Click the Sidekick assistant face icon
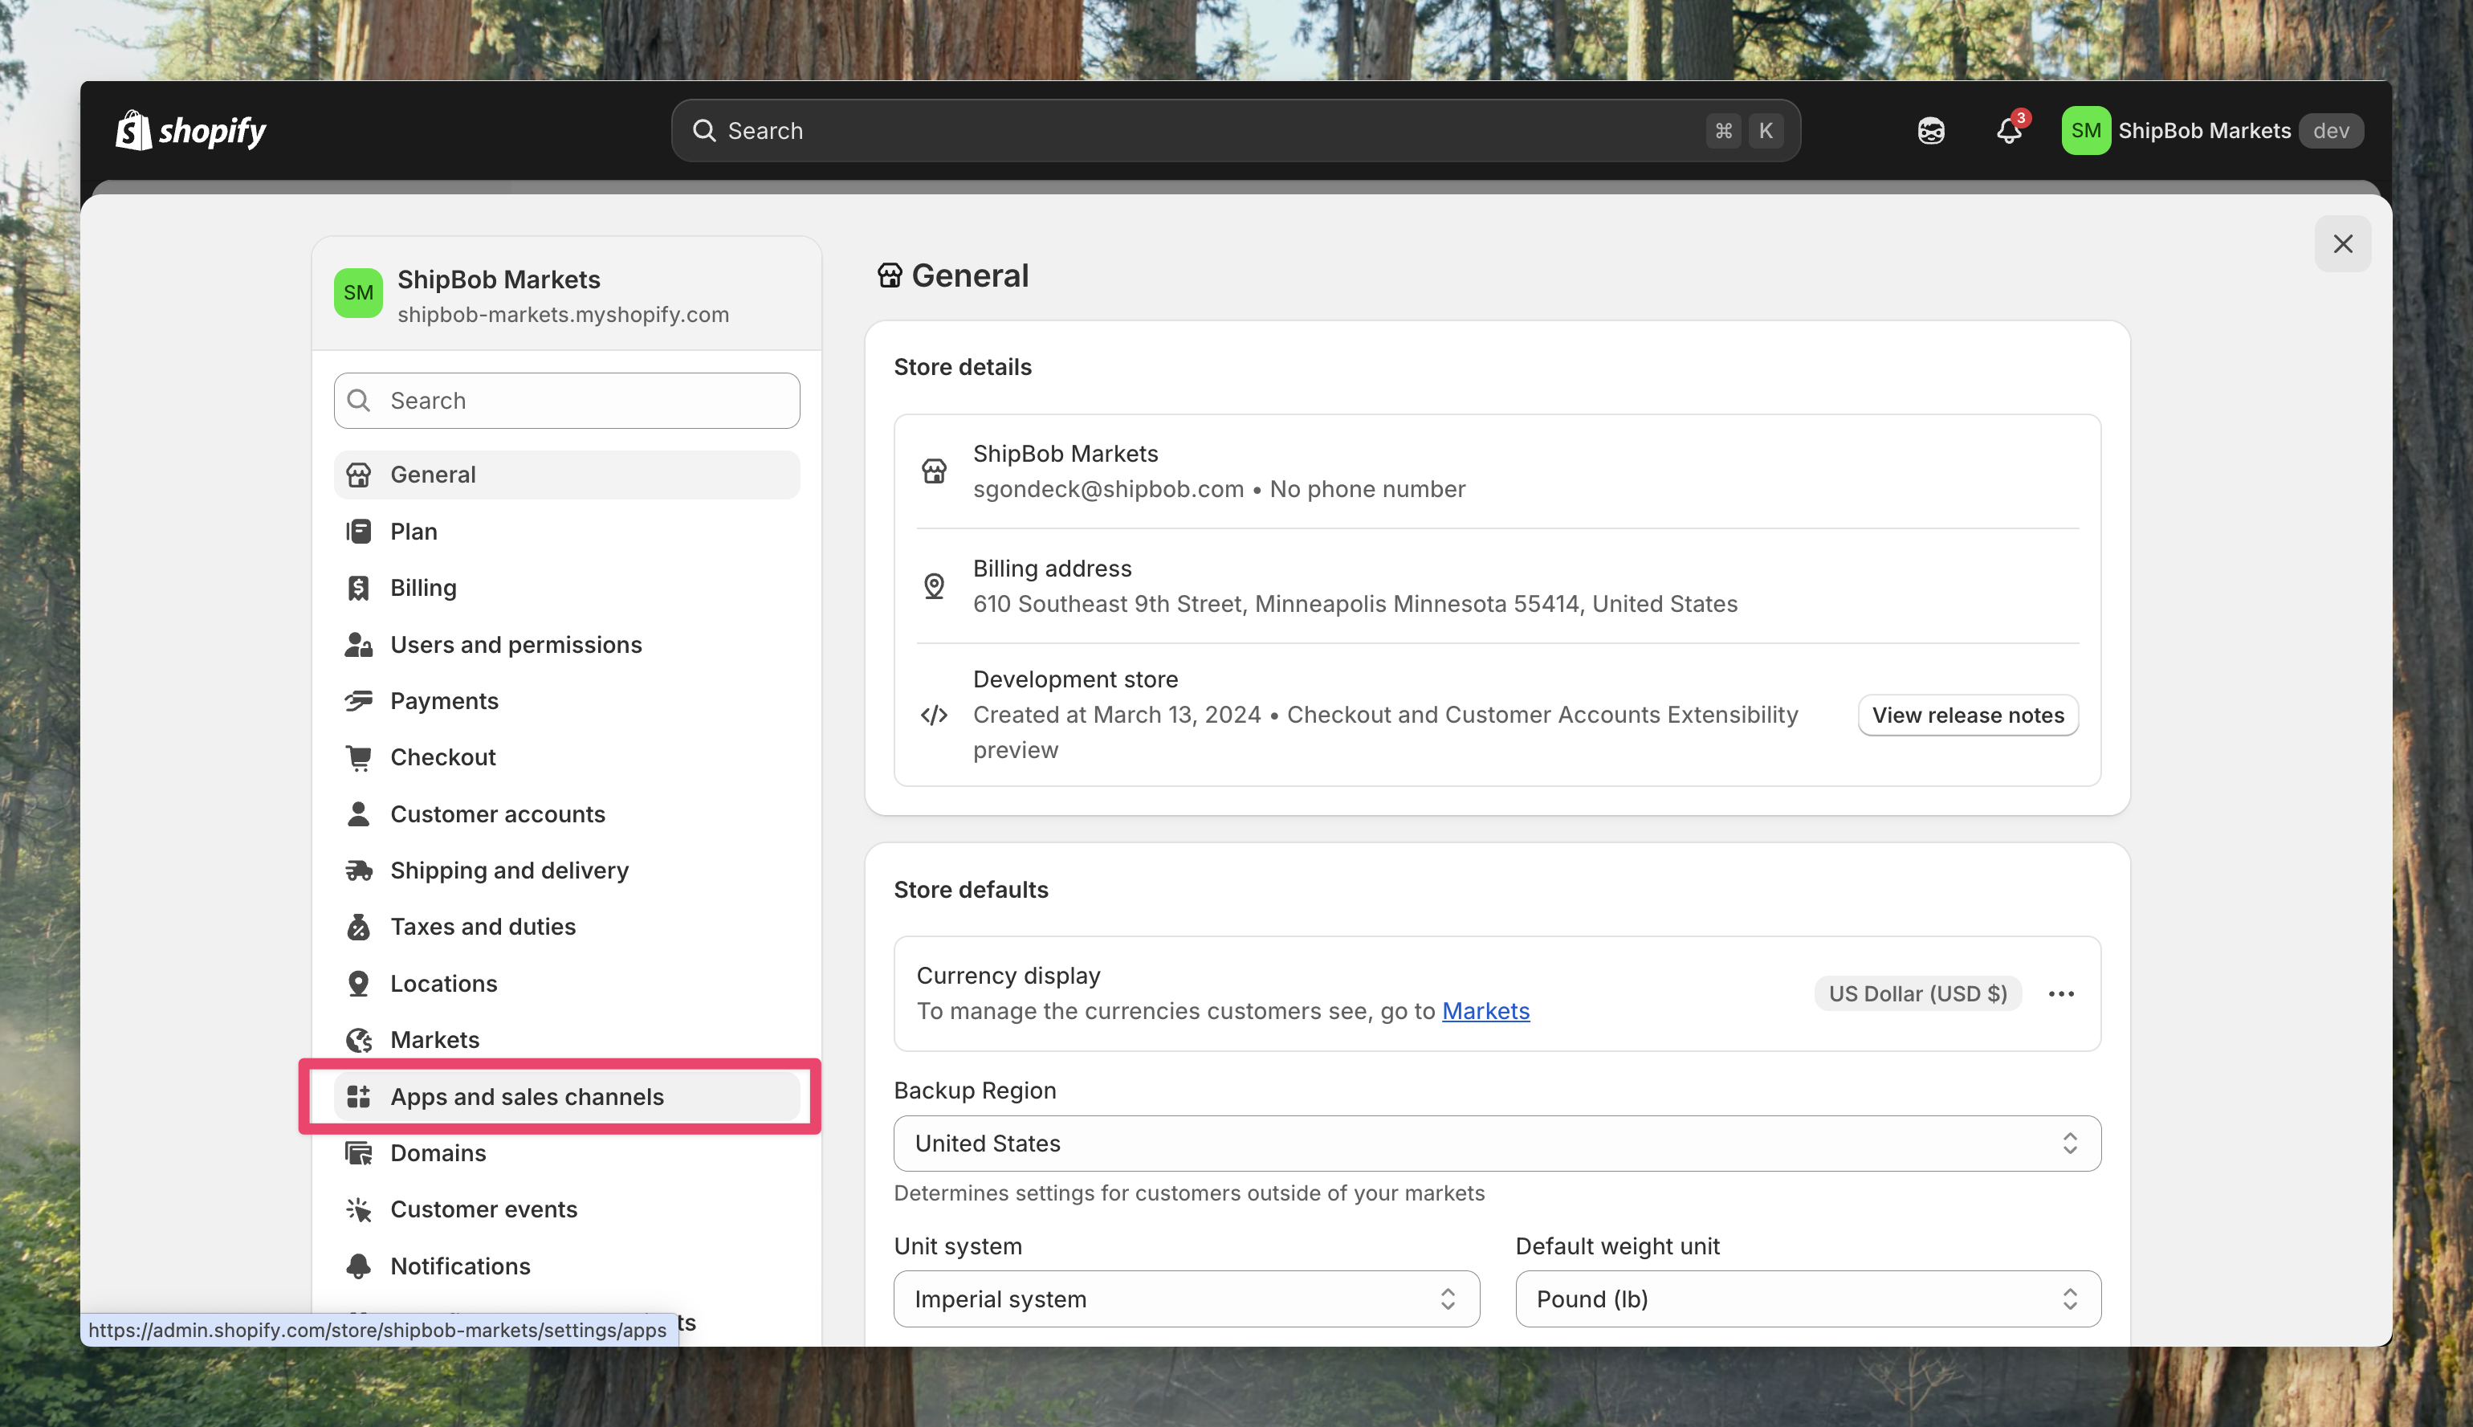The width and height of the screenshot is (2473, 1427). [1930, 130]
